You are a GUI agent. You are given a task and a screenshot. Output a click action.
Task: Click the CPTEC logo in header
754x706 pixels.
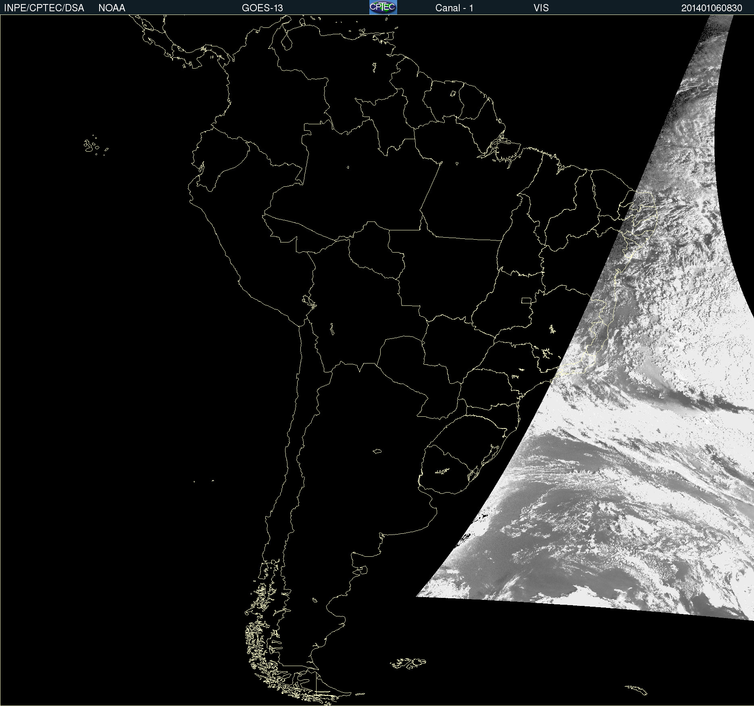click(x=383, y=7)
